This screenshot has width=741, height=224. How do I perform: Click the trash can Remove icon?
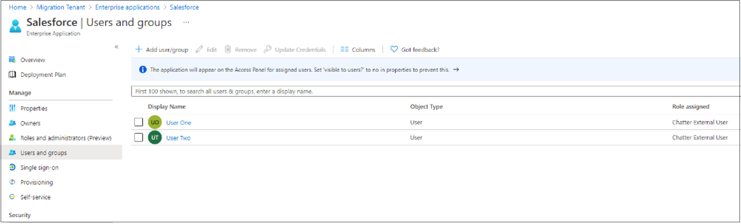tap(228, 49)
